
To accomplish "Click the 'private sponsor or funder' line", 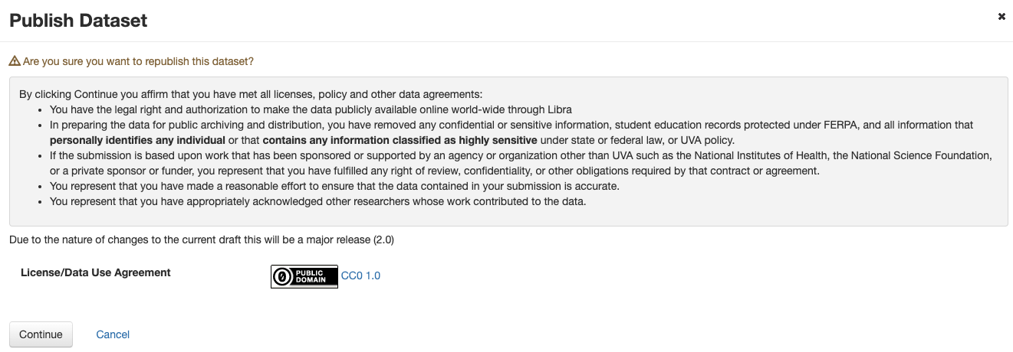I will coord(435,171).
